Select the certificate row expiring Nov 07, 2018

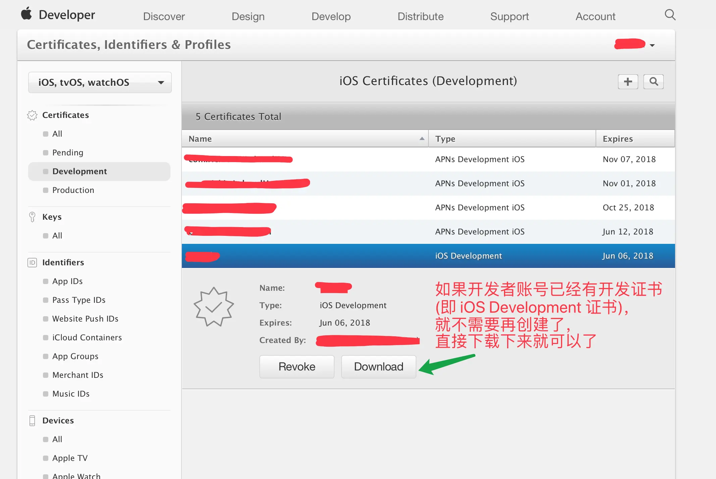click(x=428, y=159)
